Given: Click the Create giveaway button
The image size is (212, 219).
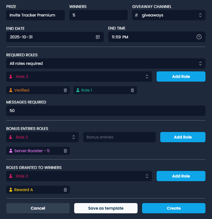Looking at the screenshot, I should (x=174, y=208).
